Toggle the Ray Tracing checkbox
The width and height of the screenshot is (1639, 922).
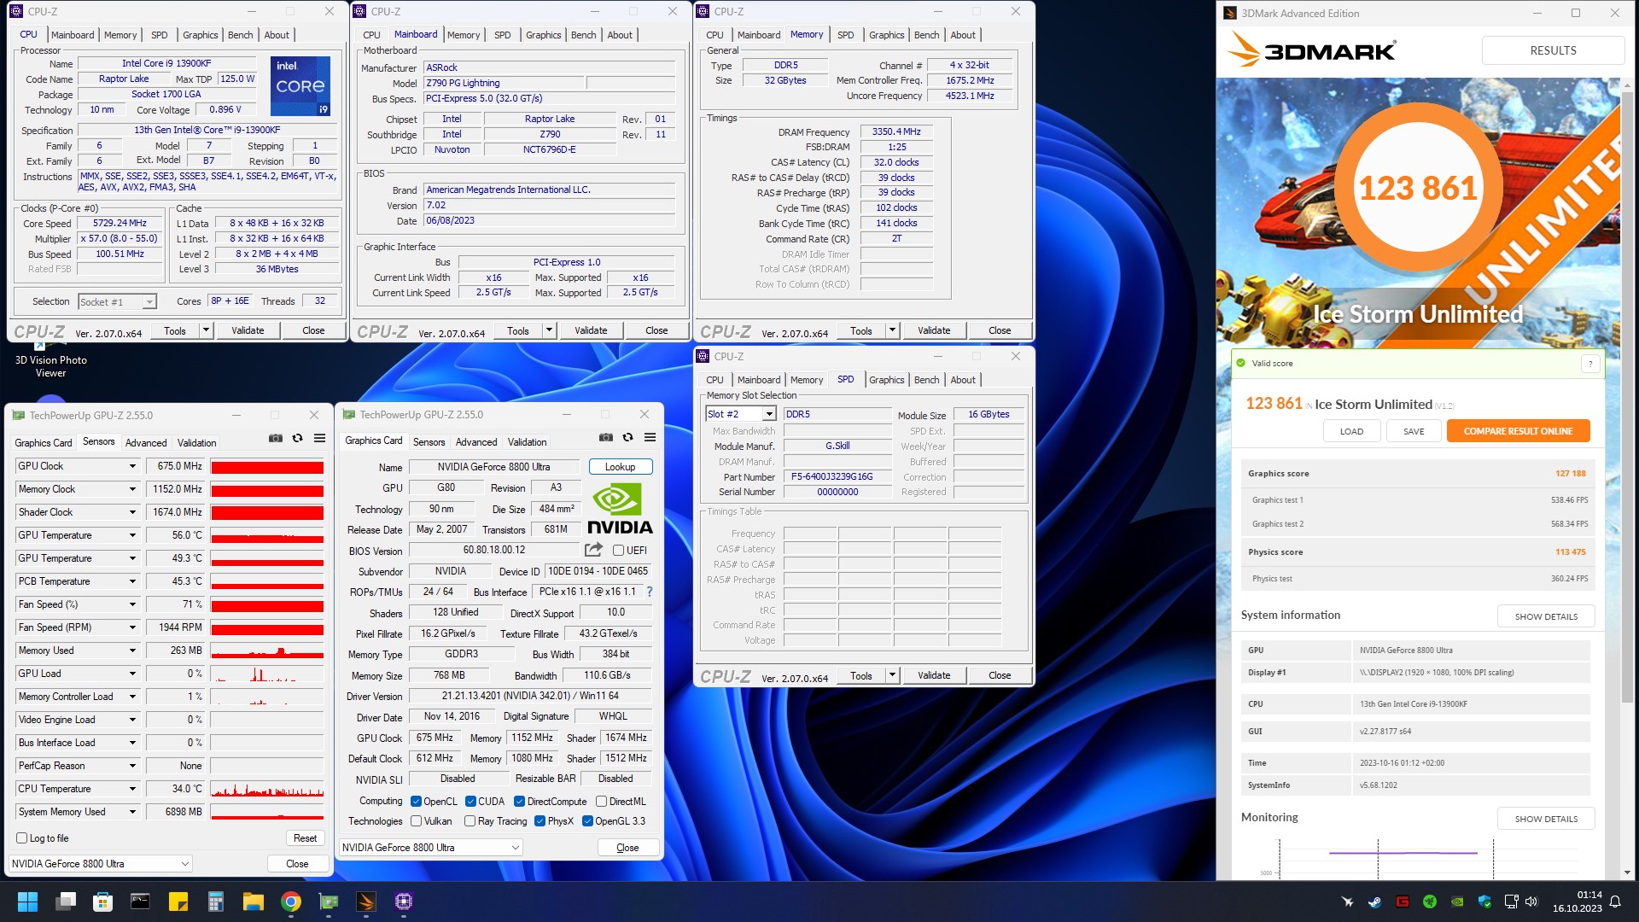point(470,821)
